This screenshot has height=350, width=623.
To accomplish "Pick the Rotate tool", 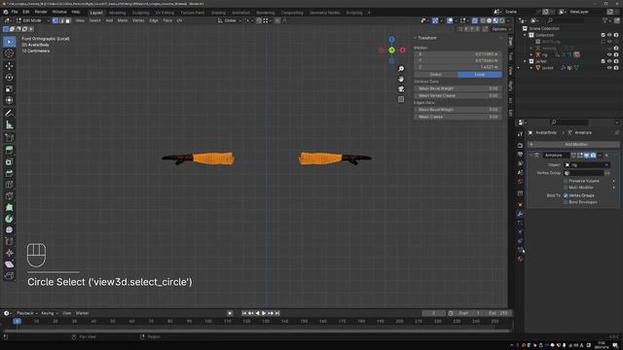I will (x=9, y=78).
